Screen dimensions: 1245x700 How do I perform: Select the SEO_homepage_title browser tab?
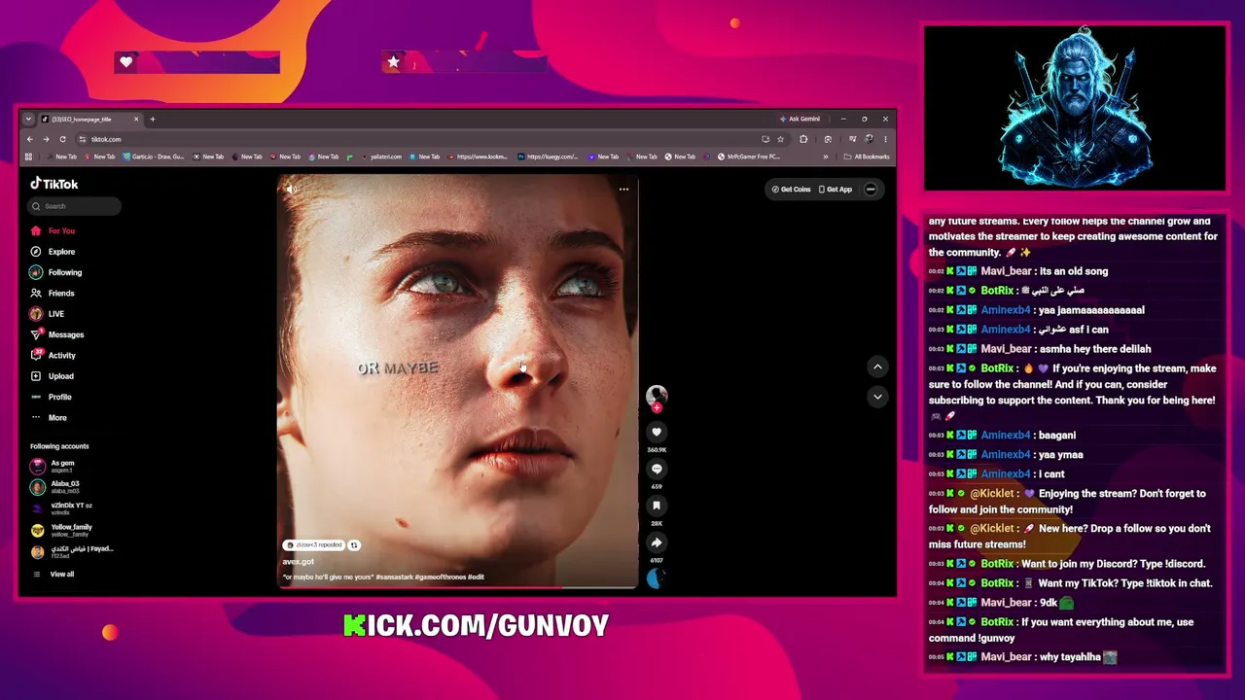(90, 119)
